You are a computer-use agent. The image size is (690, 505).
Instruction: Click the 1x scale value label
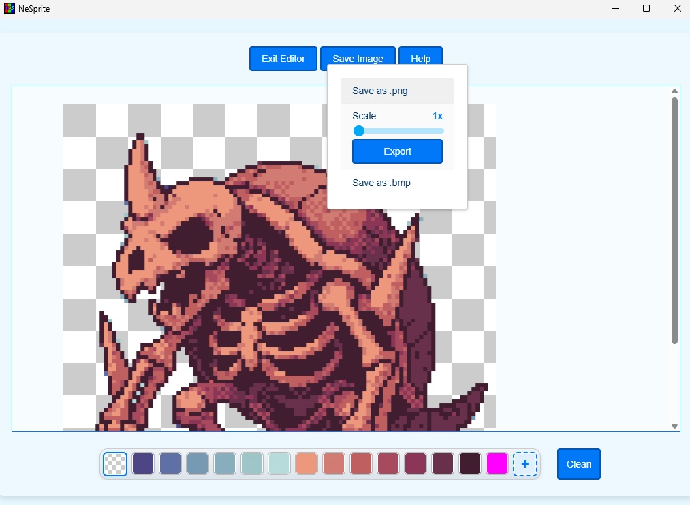(437, 117)
